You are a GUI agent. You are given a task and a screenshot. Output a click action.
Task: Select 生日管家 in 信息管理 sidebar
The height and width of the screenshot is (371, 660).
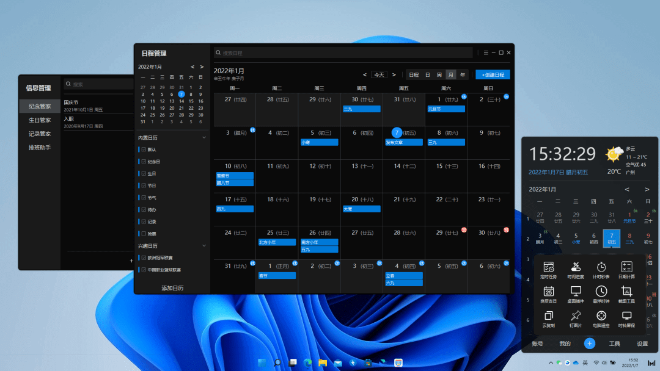pyautogui.click(x=40, y=120)
